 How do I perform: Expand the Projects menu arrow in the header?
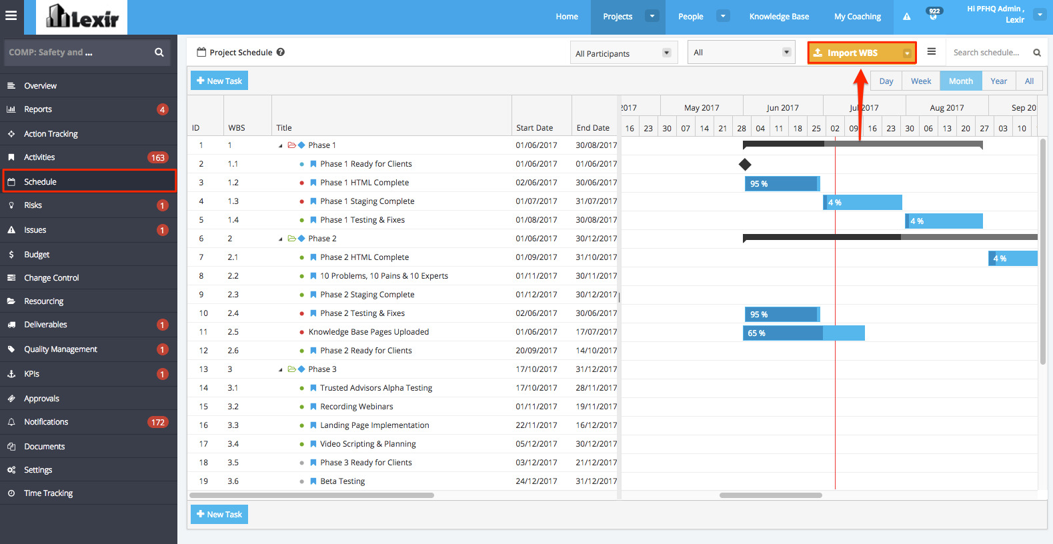653,16
